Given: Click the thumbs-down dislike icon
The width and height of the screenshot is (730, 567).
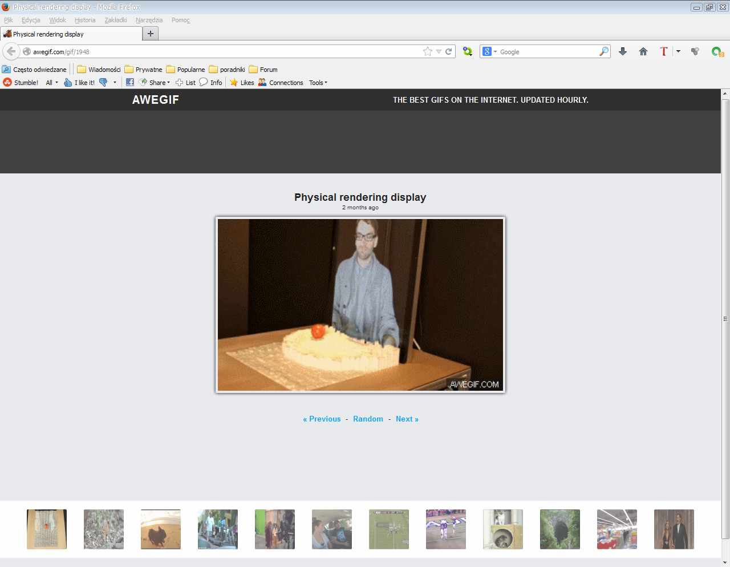Looking at the screenshot, I should [103, 82].
